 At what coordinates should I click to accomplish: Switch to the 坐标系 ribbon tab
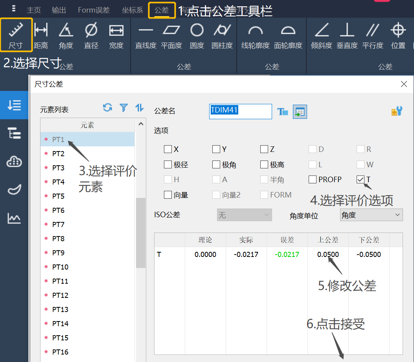pyautogui.click(x=132, y=10)
